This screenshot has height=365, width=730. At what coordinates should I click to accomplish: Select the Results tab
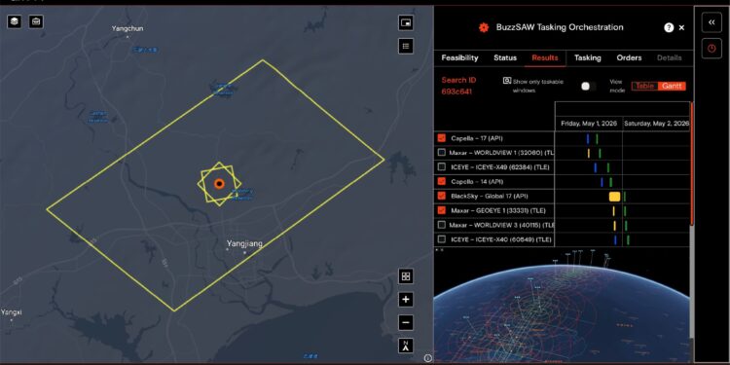[x=545, y=57]
